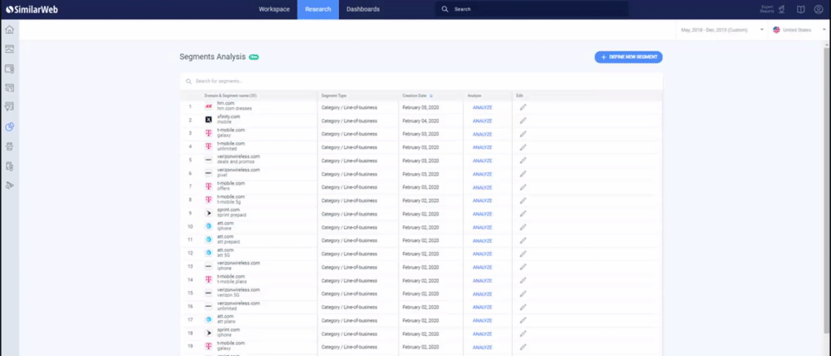Click pencil icon for sprint prepaid row
This screenshot has width=831, height=356.
(523, 213)
